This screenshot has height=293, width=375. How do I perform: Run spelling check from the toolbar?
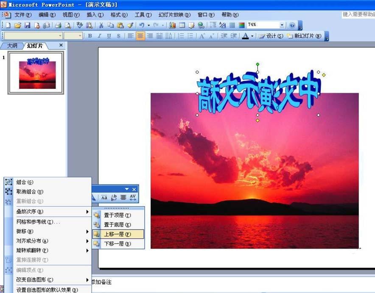[79, 25]
